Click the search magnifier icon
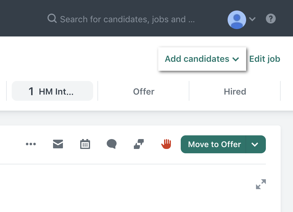293x212 pixels. [52, 19]
